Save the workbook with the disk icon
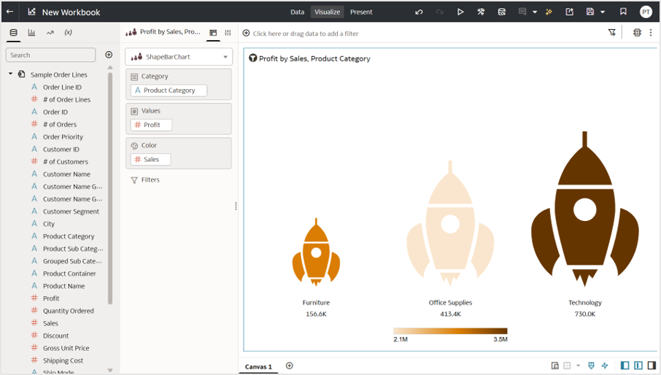The height and width of the screenshot is (375, 661). (590, 12)
